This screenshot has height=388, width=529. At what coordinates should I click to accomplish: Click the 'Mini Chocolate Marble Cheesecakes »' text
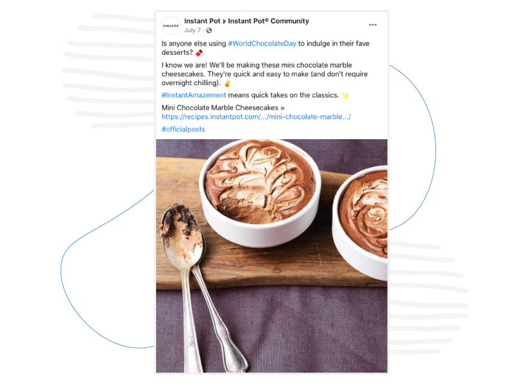223,108
